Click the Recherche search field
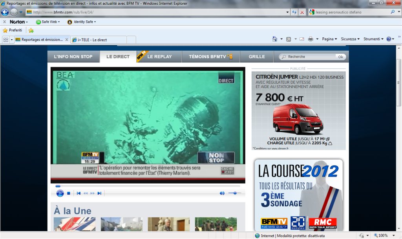Viewport: 402px width, 239px height. tap(308, 57)
